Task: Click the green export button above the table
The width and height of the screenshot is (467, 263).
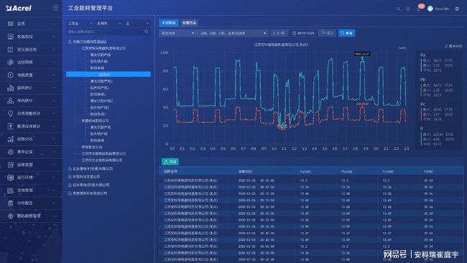Action: pyautogui.click(x=170, y=162)
